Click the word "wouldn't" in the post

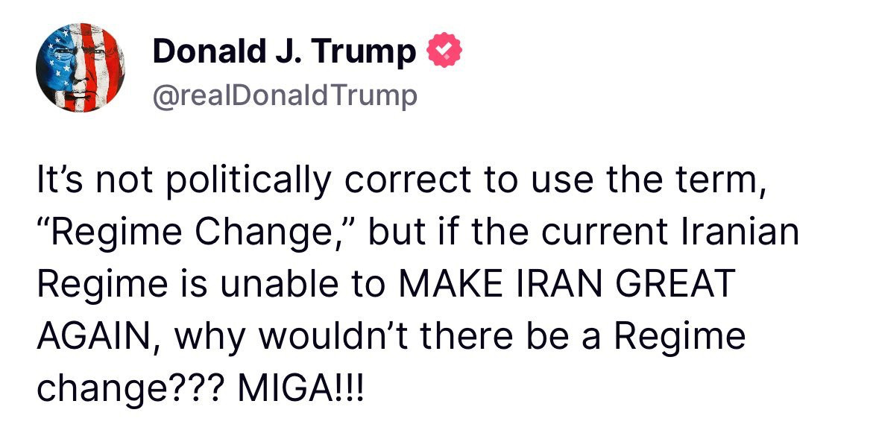327,335
